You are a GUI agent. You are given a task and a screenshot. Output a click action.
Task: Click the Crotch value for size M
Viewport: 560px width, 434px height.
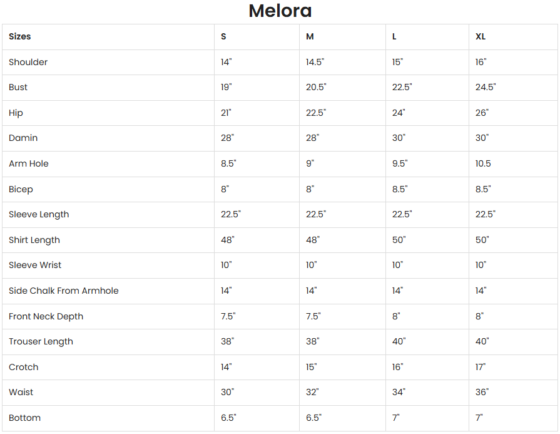(x=312, y=367)
